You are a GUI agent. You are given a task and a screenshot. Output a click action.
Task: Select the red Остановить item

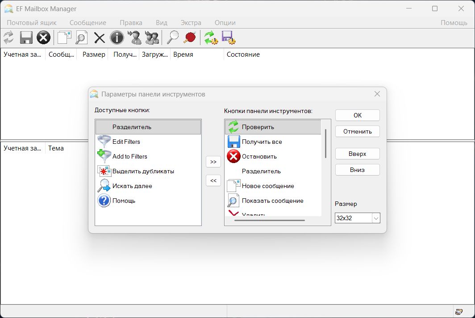(259, 156)
